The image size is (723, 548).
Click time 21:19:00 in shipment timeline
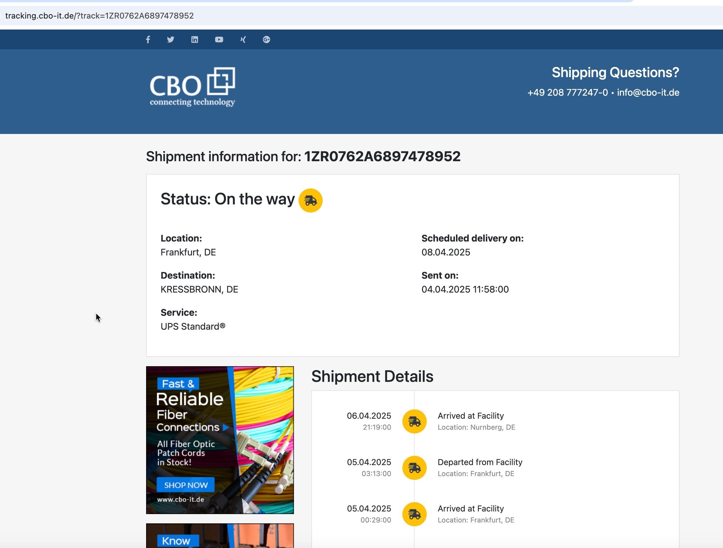[377, 427]
